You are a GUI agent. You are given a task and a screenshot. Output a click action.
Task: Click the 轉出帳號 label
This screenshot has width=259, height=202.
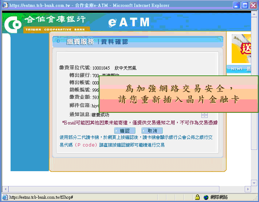click(80, 82)
